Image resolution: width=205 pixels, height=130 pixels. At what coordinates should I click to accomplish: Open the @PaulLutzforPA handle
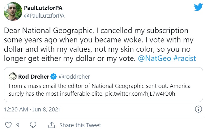(x=44, y=15)
